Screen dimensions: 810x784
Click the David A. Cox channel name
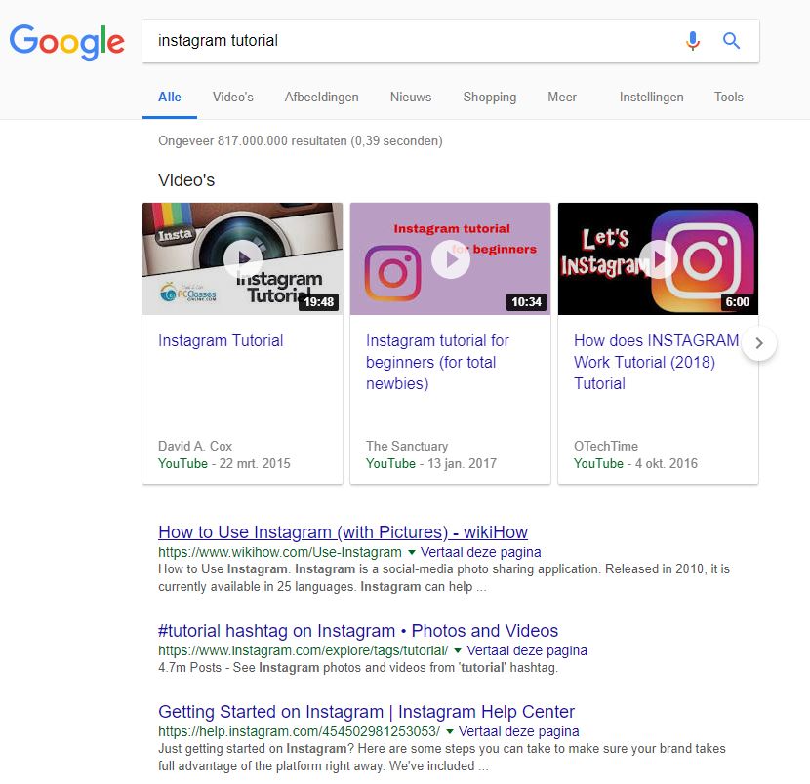click(x=195, y=446)
